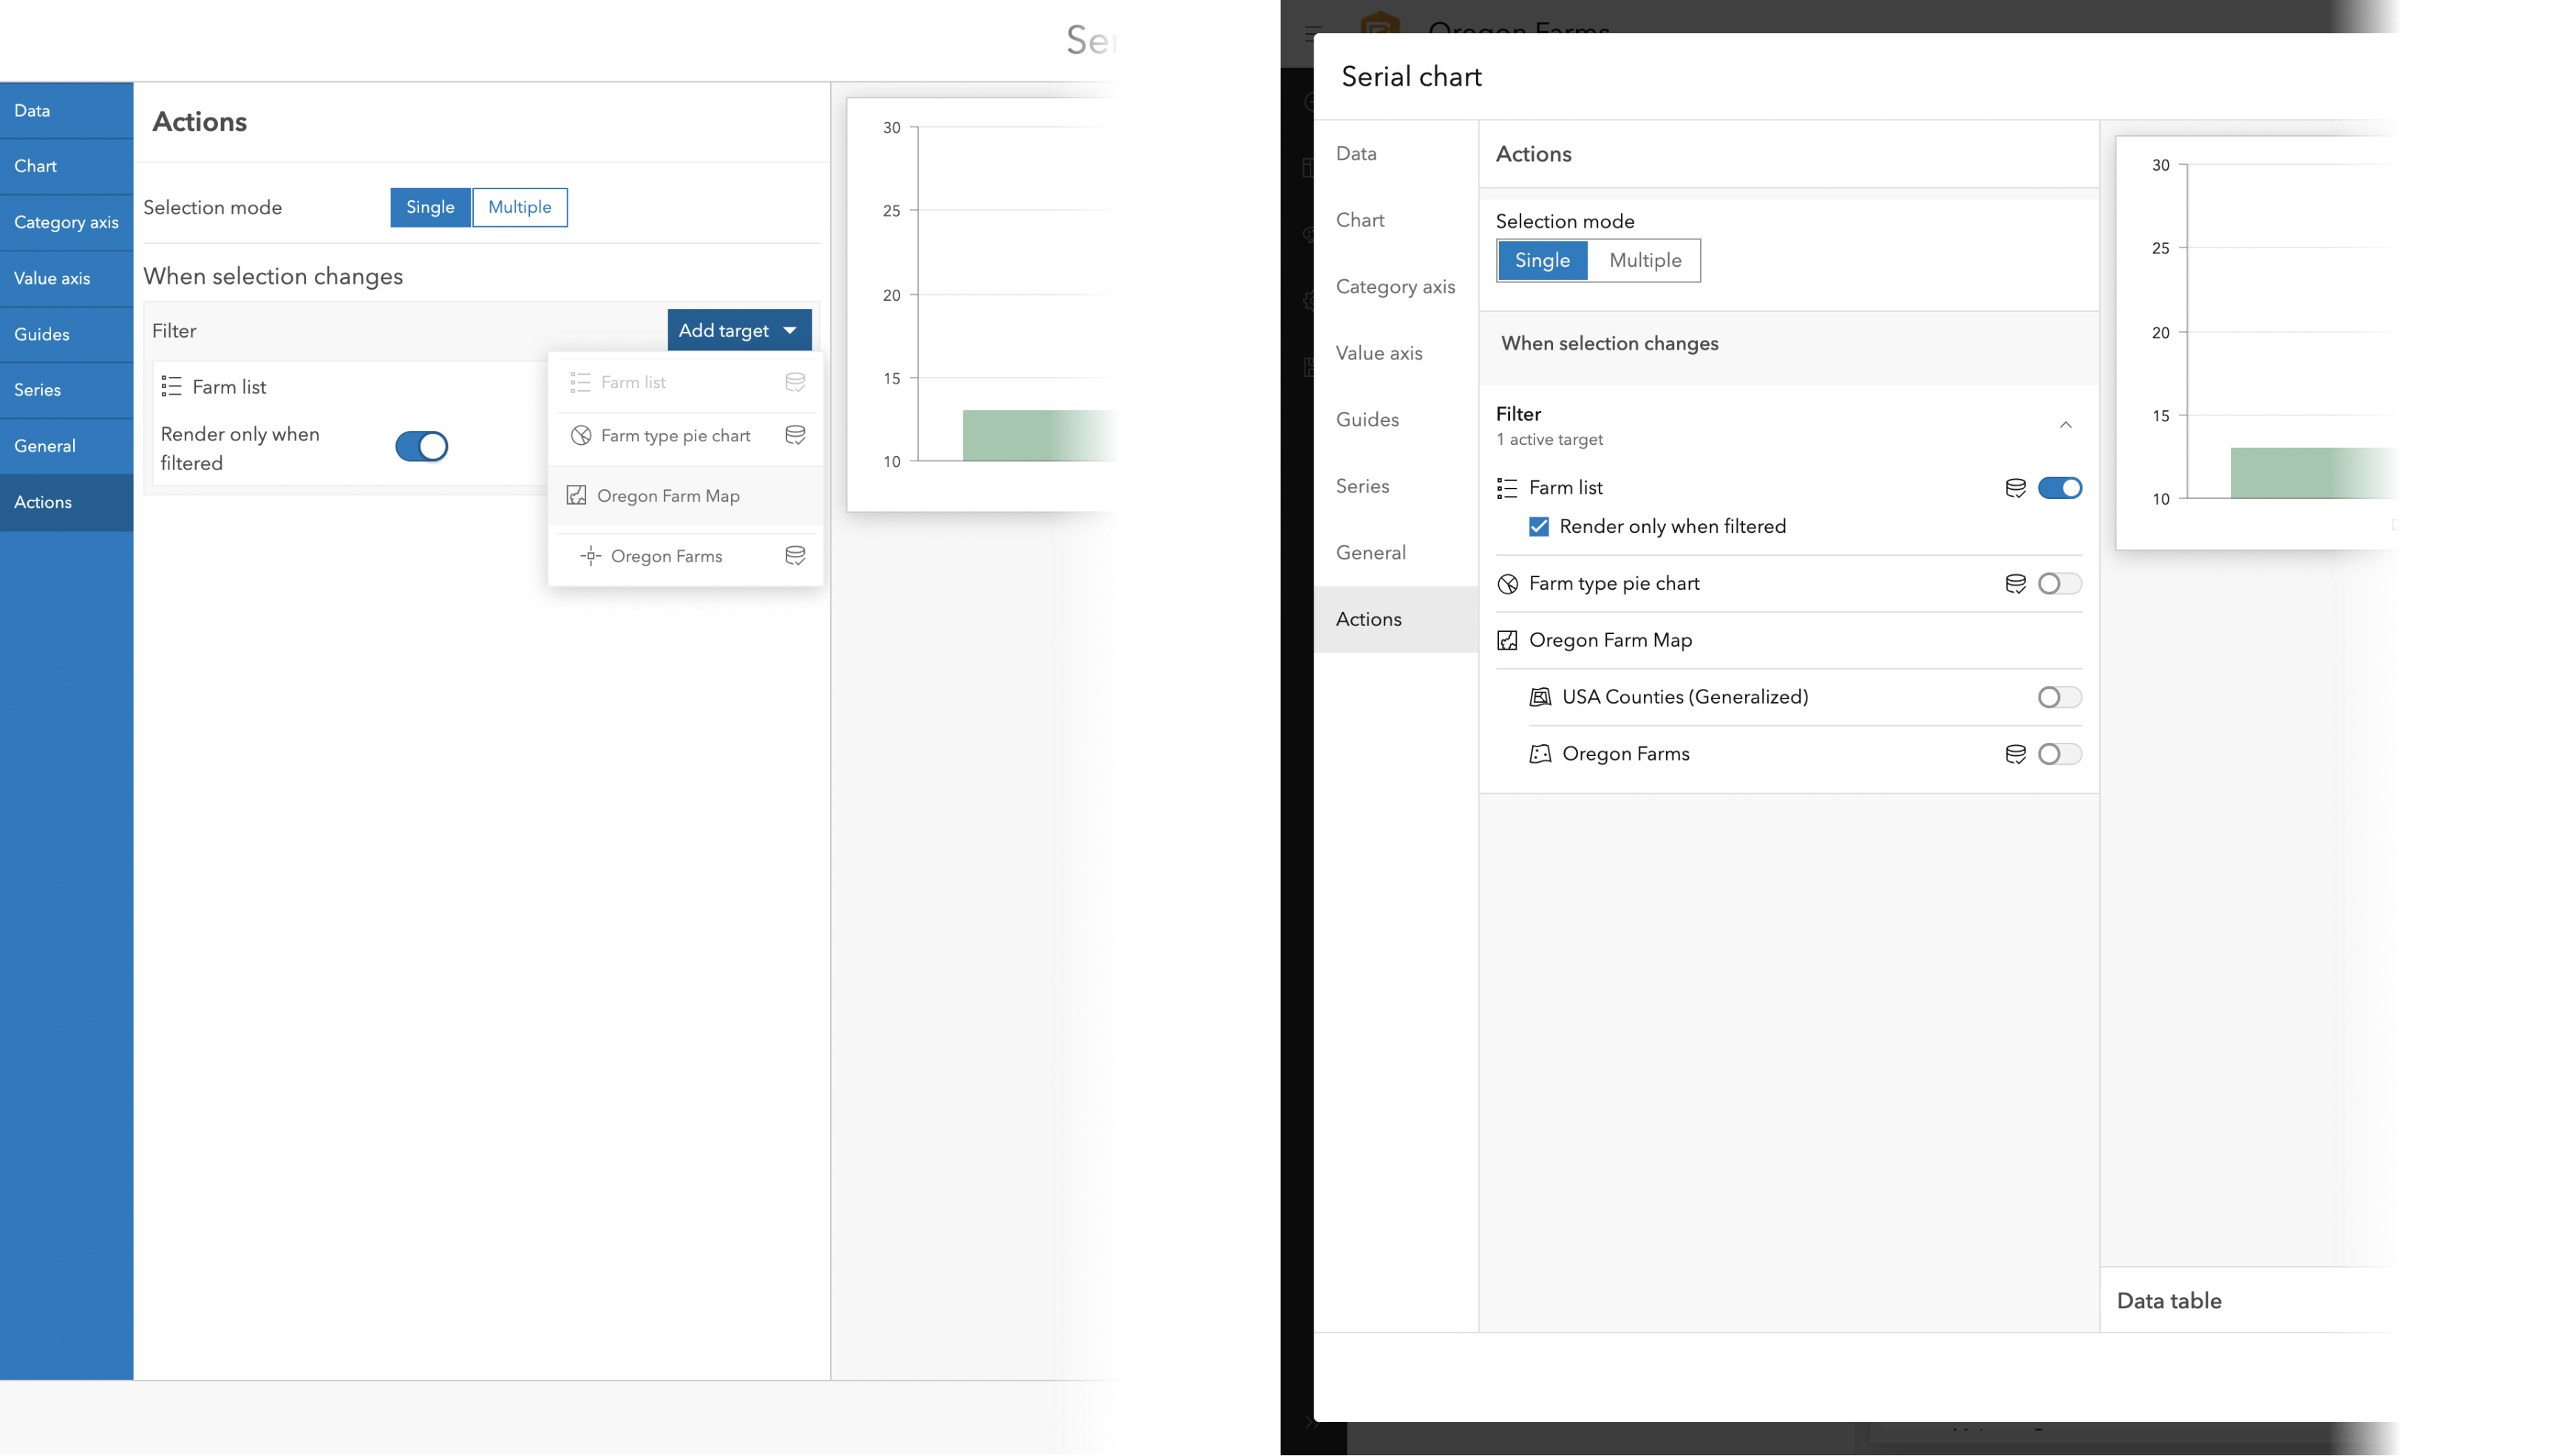The height and width of the screenshot is (1456, 2556).
Task: Switch to the Series tab in right dialog
Action: 1362,486
